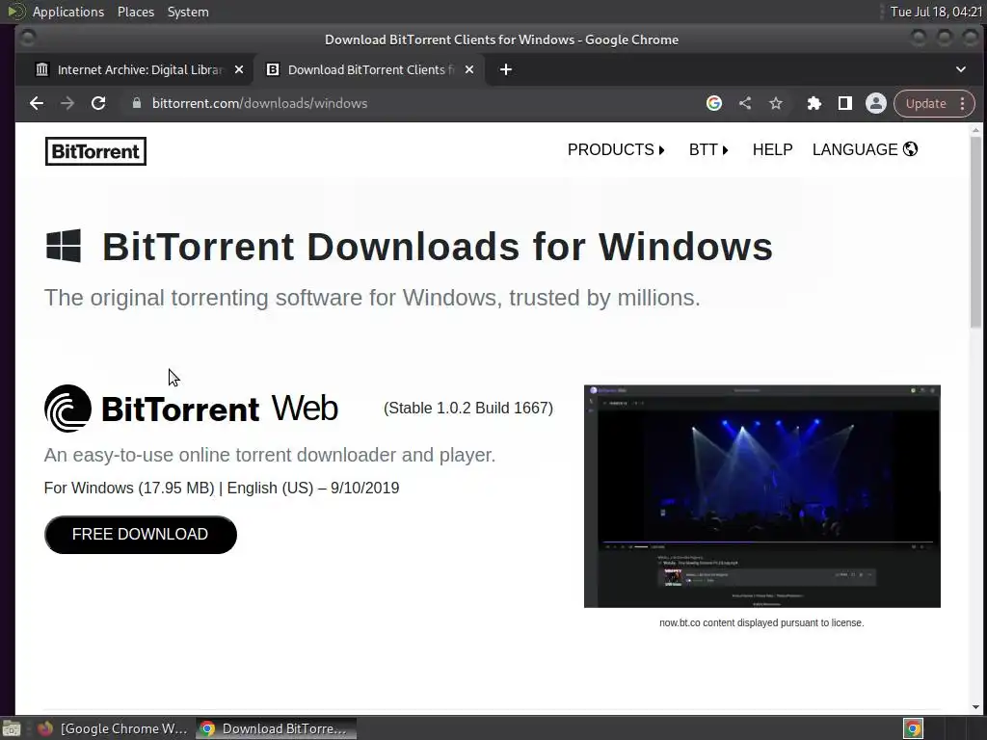Close the Download BitTorrent Clients tab
987x740 pixels.
(x=469, y=69)
